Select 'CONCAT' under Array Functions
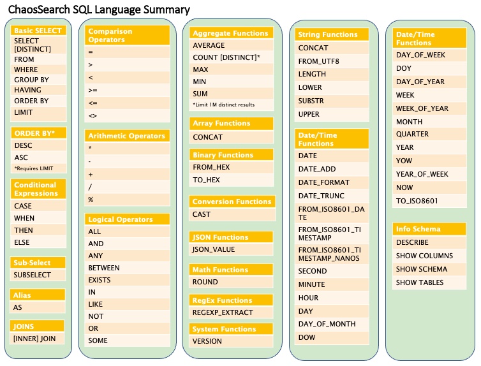 click(232, 137)
